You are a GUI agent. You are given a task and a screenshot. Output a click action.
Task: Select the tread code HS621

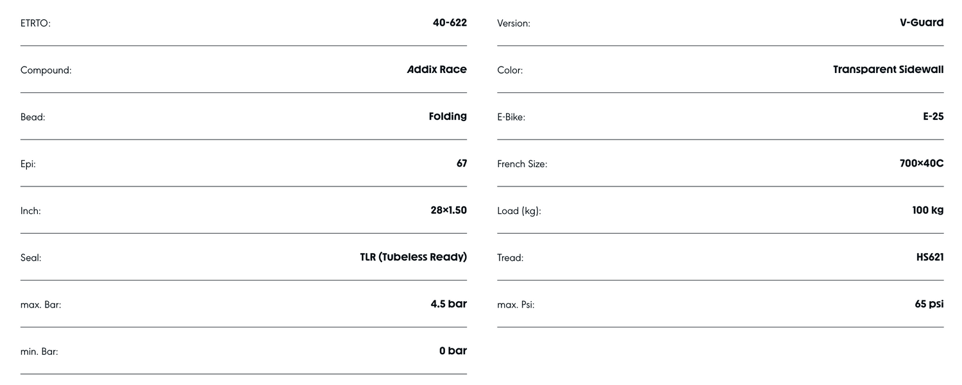point(930,257)
